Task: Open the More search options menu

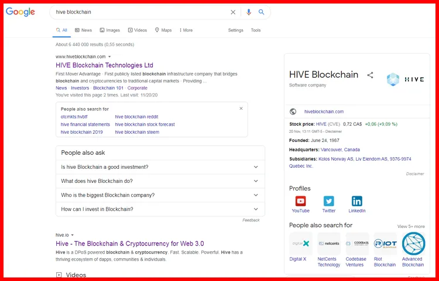Action: pos(186,30)
